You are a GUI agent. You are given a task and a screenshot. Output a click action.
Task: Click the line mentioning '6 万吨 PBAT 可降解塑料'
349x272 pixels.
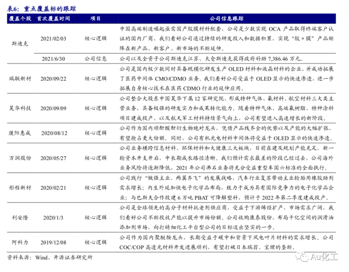[224, 198]
